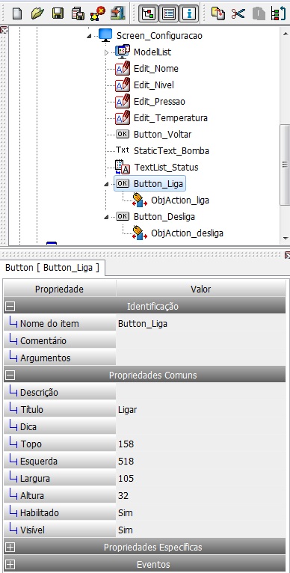Click the icon with red X badge

pos(97,14)
